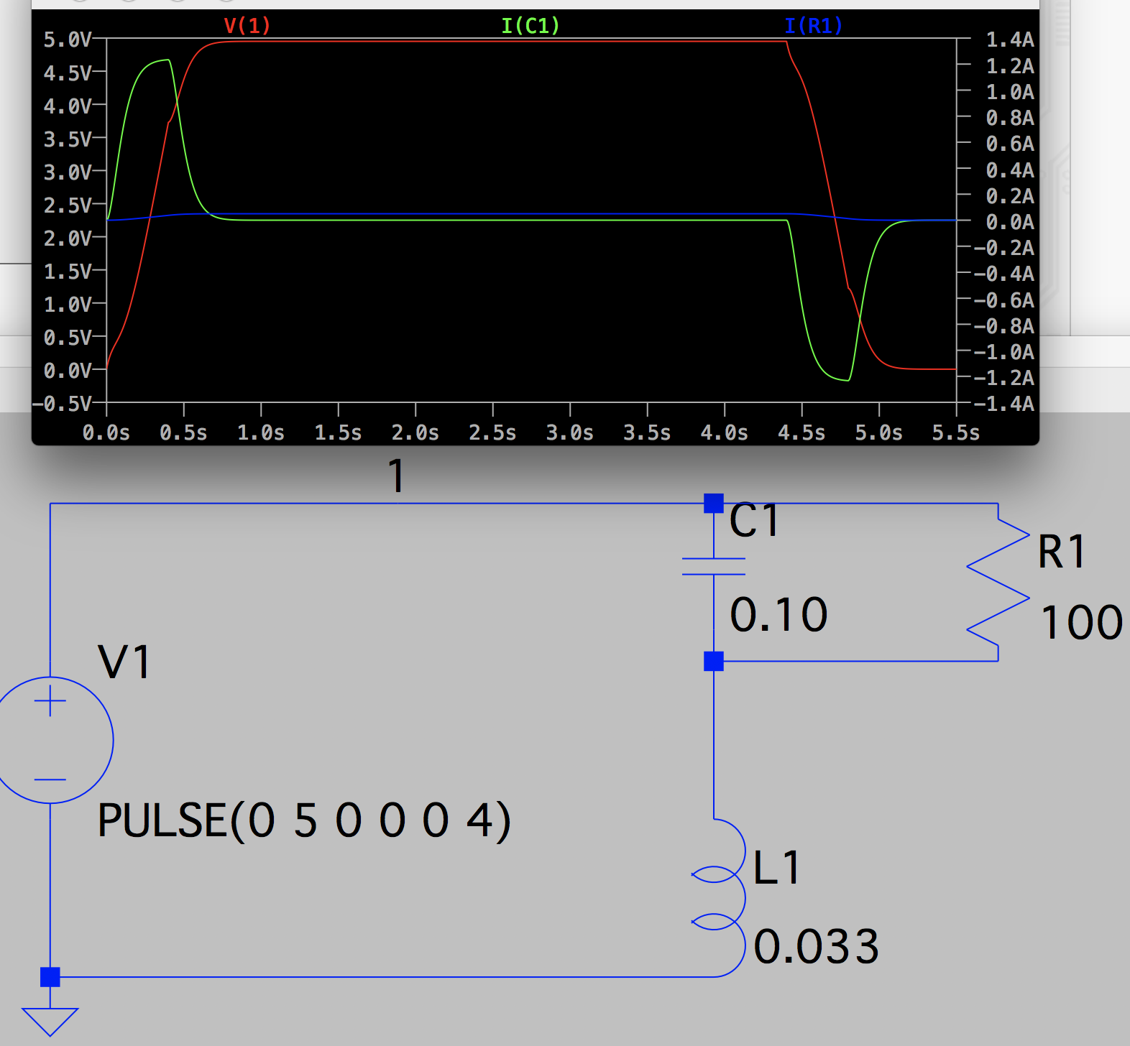Click the ground symbol
Image resolution: width=1130 pixels, height=1046 pixels.
coord(50,1022)
